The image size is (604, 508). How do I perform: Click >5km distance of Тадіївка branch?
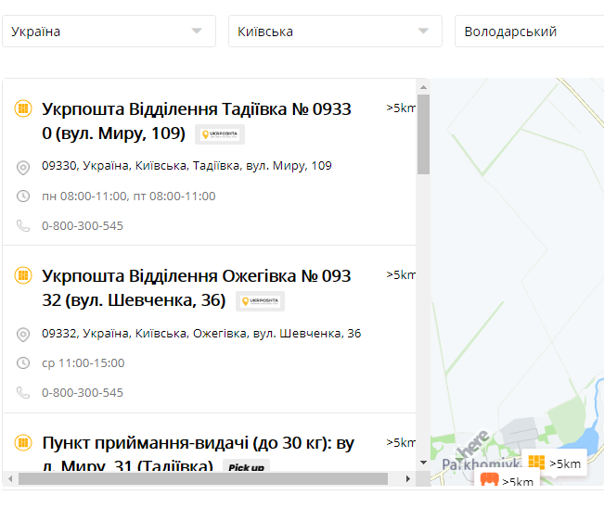click(401, 108)
